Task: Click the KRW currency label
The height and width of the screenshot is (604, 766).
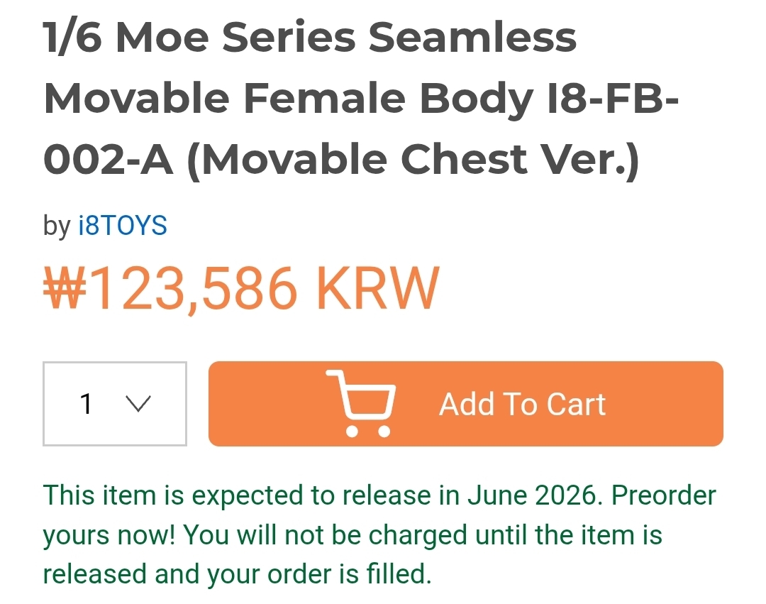Action: [x=377, y=289]
